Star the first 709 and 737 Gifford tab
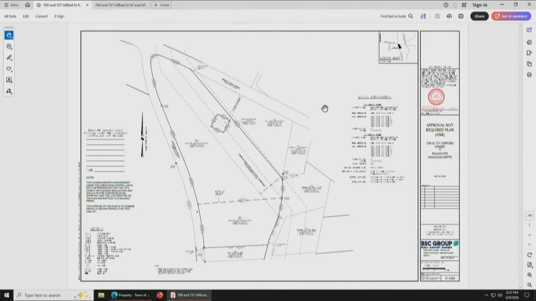 point(39,5)
